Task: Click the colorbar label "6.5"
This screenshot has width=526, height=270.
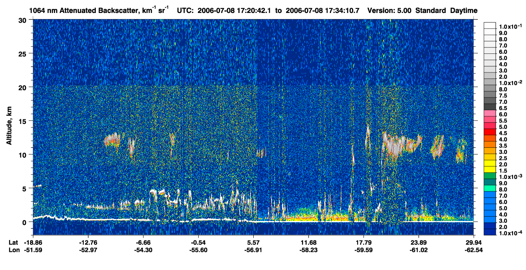Action: tap(503, 108)
